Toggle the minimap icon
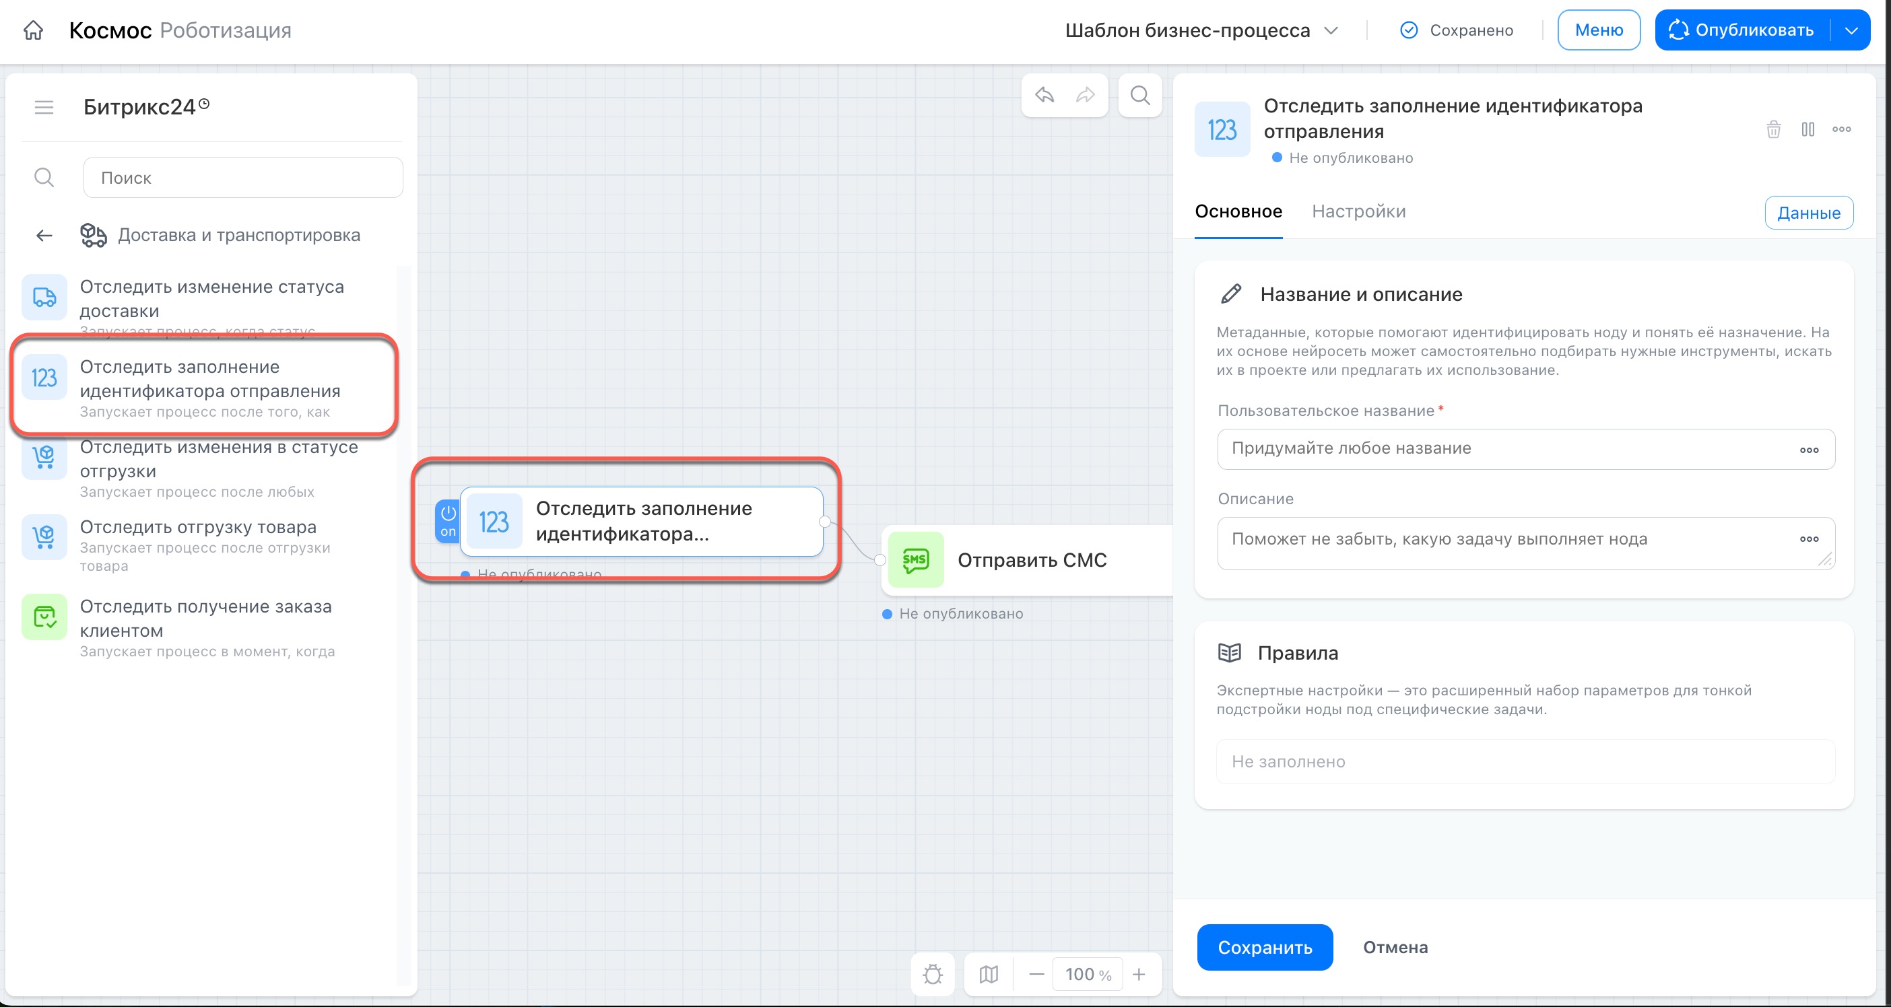 [x=989, y=974]
